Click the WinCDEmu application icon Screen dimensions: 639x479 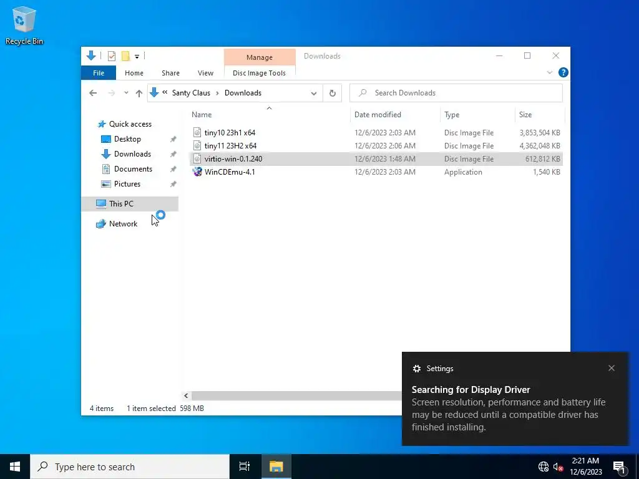pyautogui.click(x=197, y=172)
